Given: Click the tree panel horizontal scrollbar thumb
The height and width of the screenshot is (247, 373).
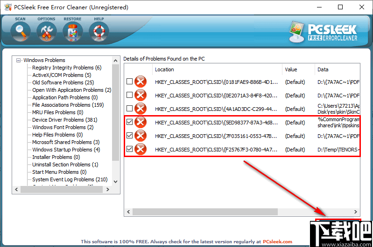Looking at the screenshot, I should point(62,189).
